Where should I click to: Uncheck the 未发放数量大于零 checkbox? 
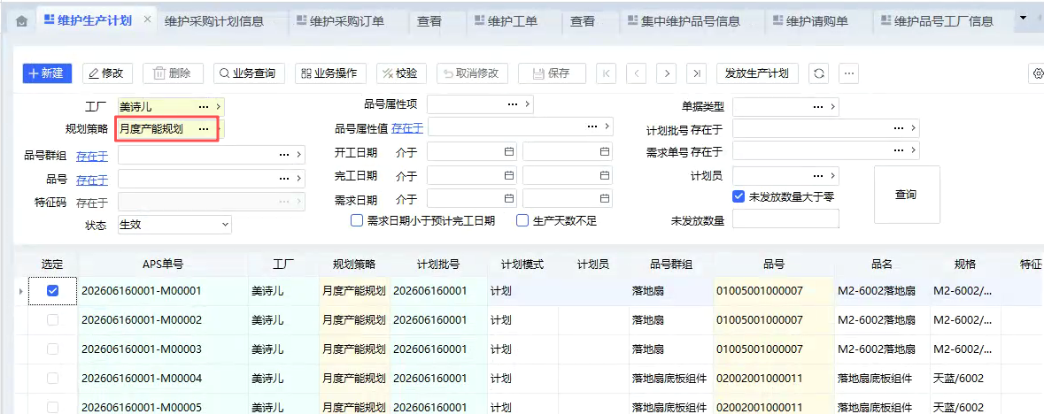(x=738, y=196)
